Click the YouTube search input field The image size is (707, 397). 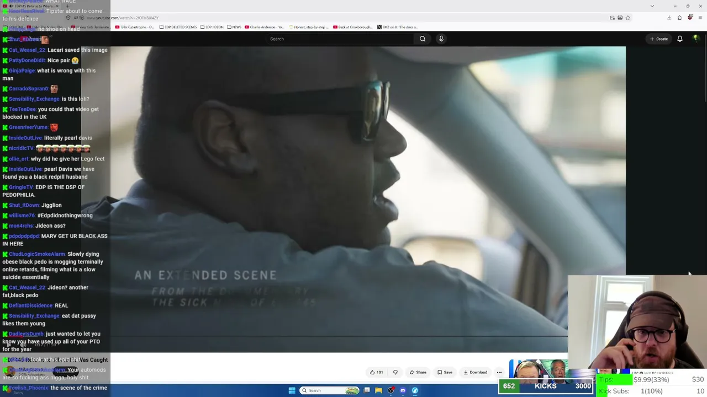340,39
